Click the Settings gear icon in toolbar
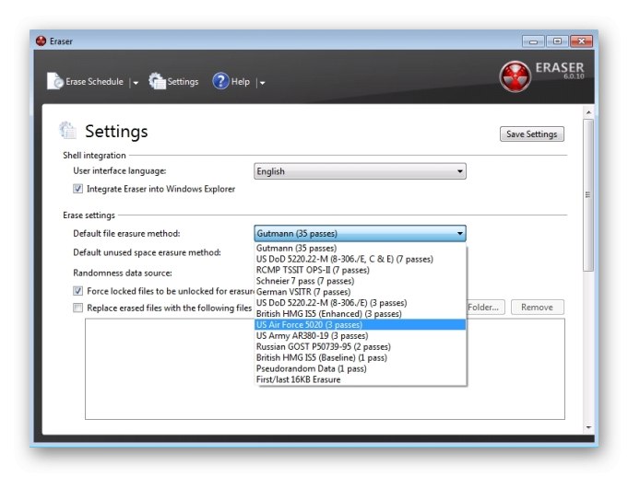 (x=157, y=81)
